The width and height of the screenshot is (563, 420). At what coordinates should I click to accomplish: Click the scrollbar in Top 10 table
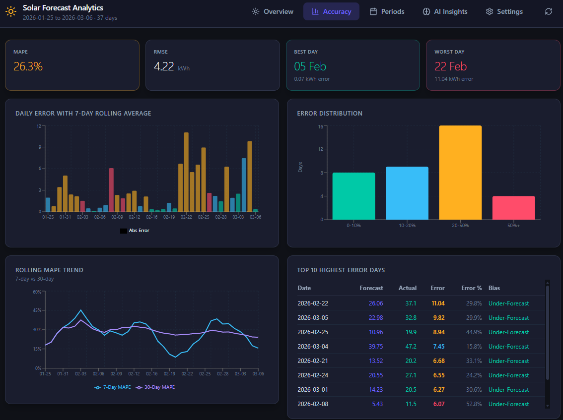pyautogui.click(x=548, y=332)
